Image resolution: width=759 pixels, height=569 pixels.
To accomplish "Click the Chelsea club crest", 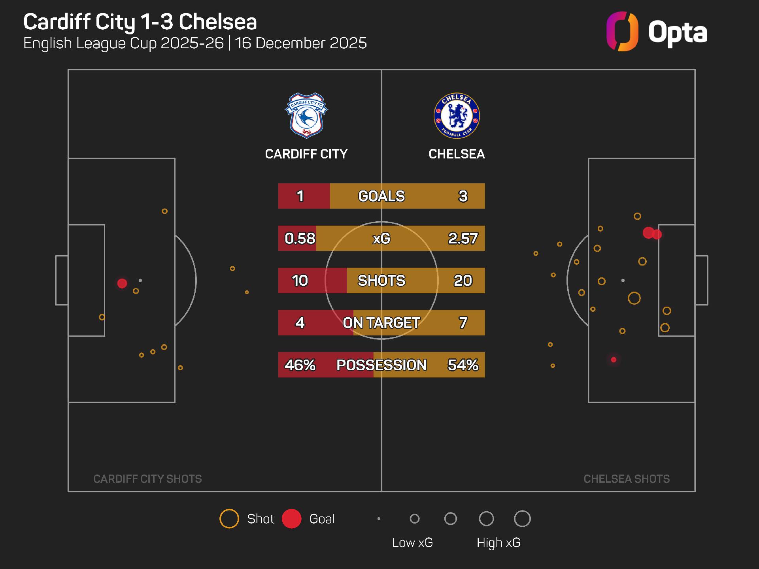I will point(457,116).
